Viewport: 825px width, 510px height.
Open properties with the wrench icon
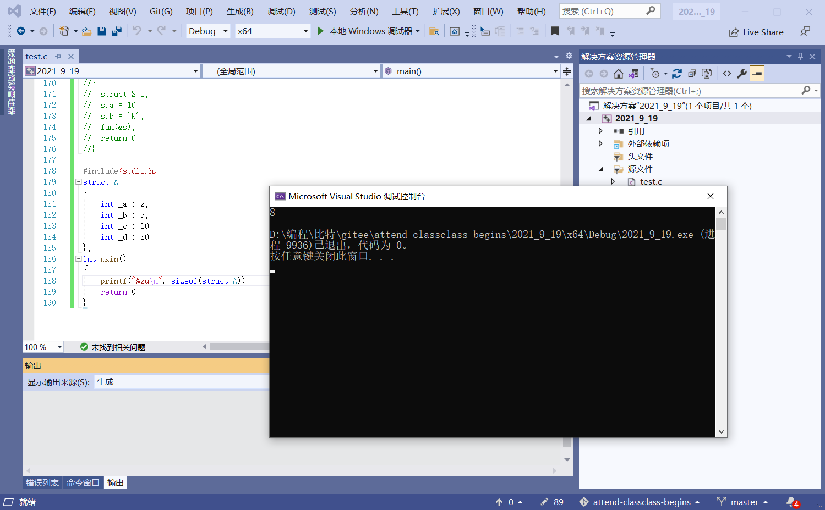tap(742, 74)
